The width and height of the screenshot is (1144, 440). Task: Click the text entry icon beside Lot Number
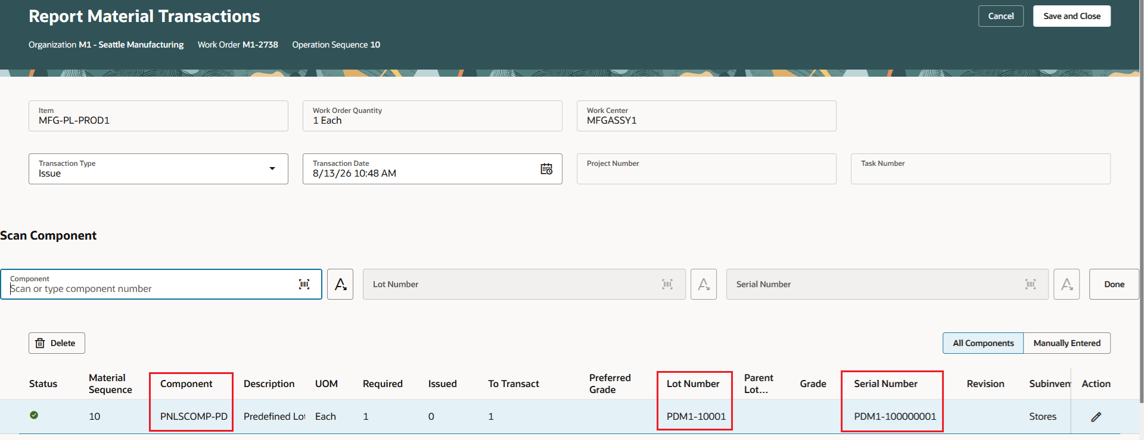click(704, 284)
